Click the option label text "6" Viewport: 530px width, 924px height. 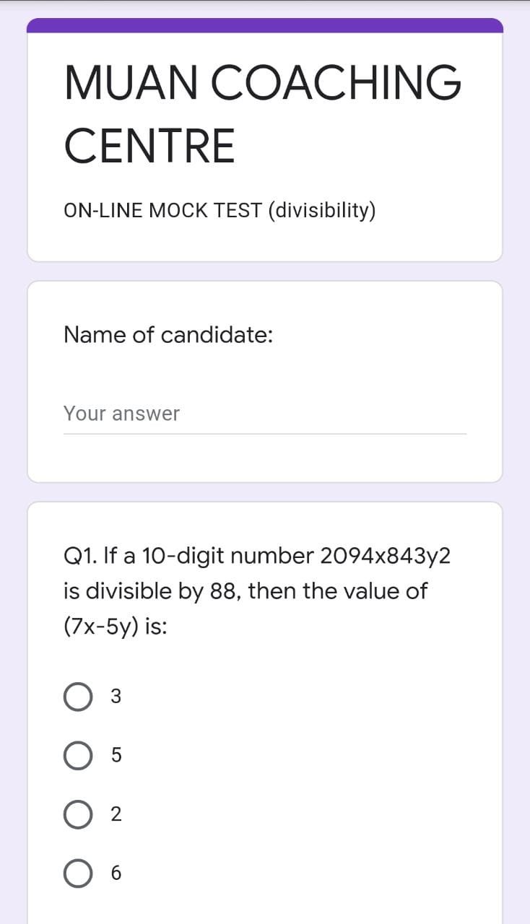[116, 873]
